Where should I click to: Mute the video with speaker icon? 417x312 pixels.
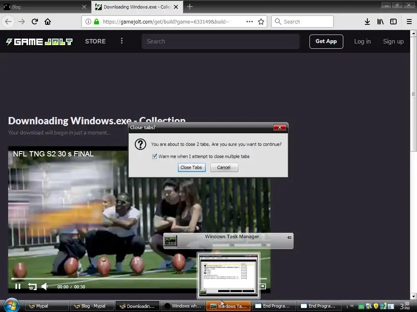pos(44,286)
